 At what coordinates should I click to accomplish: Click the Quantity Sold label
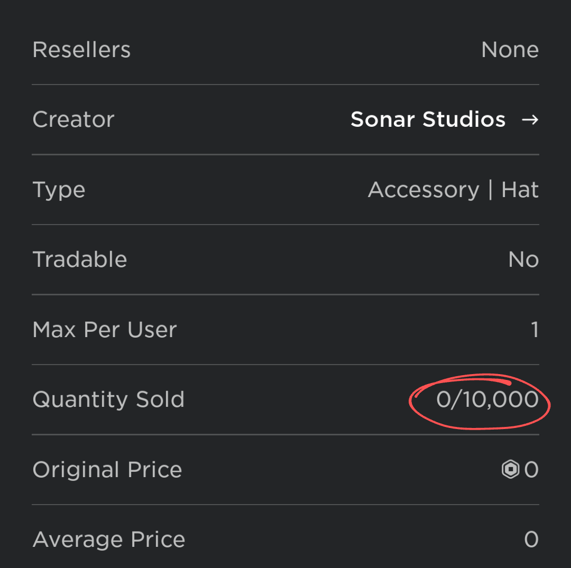click(108, 399)
